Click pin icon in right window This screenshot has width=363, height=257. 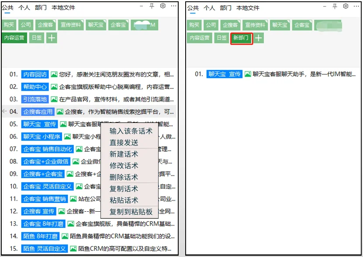pyautogui.click(x=335, y=6)
